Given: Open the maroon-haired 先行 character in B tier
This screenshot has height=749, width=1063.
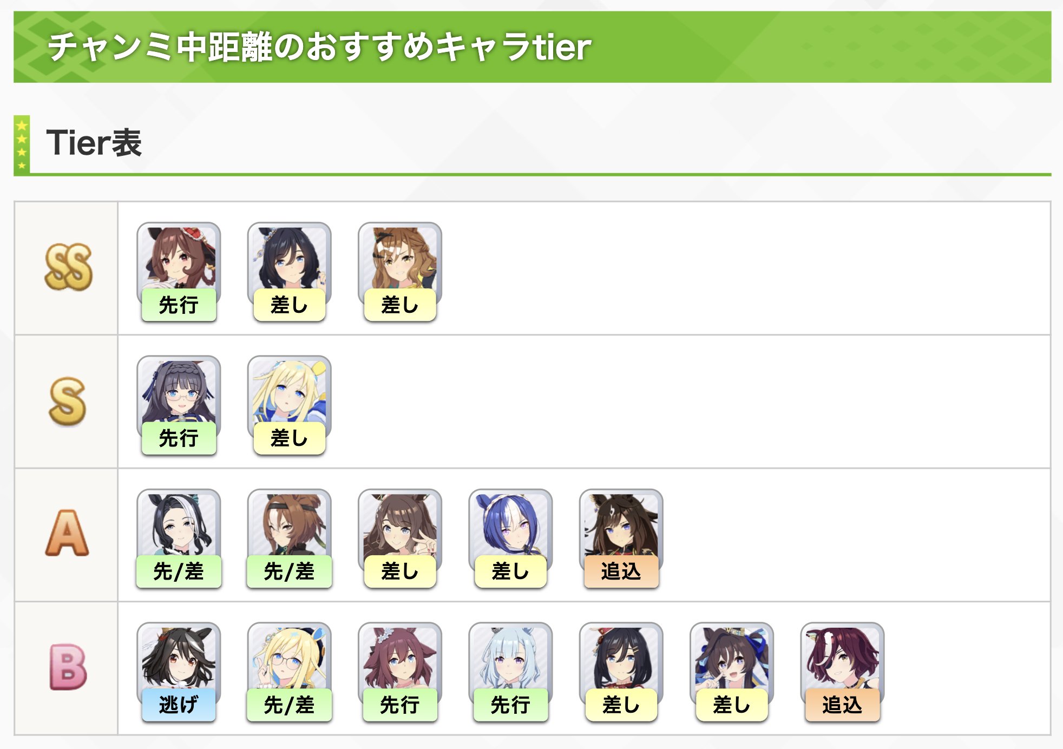Looking at the screenshot, I should 400,672.
